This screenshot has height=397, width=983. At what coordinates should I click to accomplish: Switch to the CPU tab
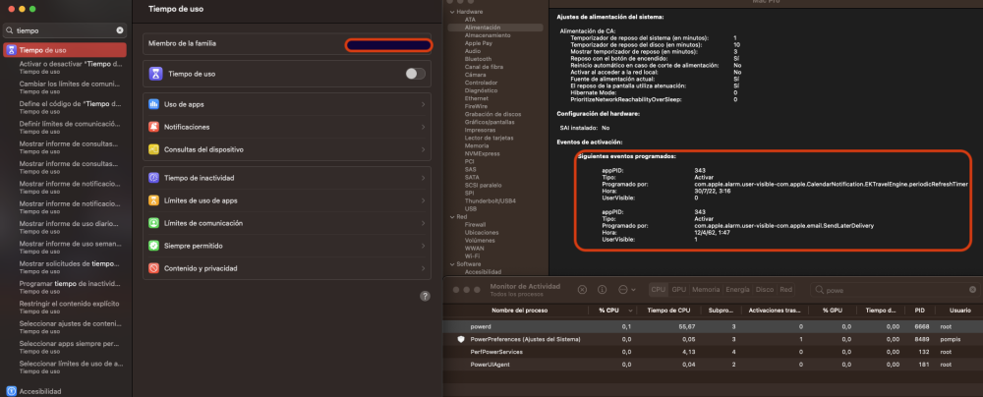coord(659,290)
